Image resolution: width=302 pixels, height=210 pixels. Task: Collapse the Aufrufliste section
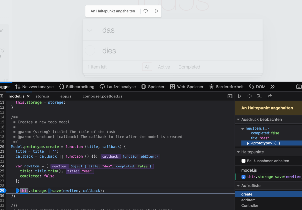coord(238,186)
